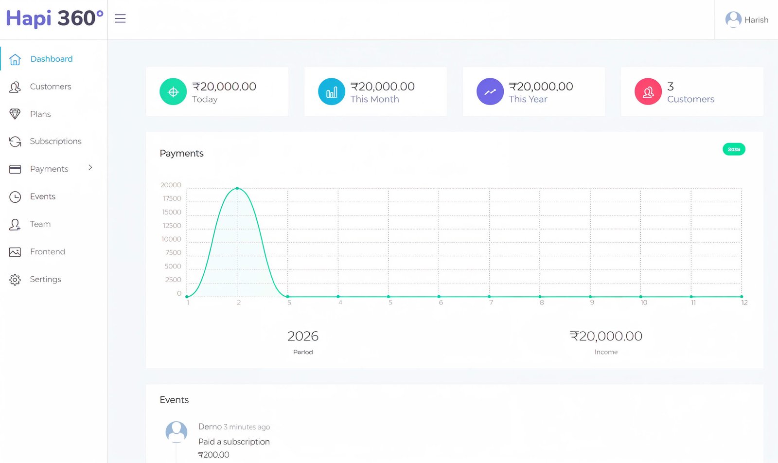Select the Team icon in the sidebar

(15, 224)
